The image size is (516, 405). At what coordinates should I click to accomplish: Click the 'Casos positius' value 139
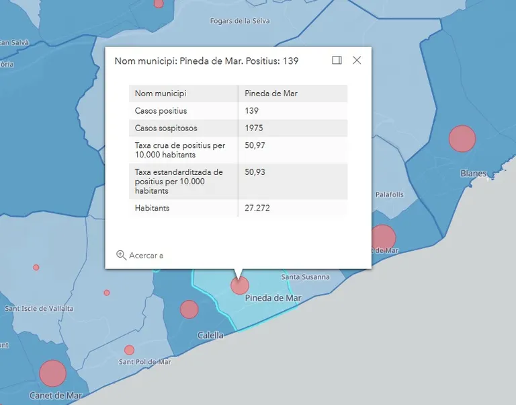tap(252, 111)
